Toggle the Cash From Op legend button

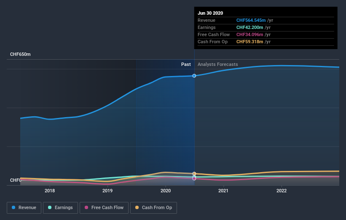coord(153,208)
